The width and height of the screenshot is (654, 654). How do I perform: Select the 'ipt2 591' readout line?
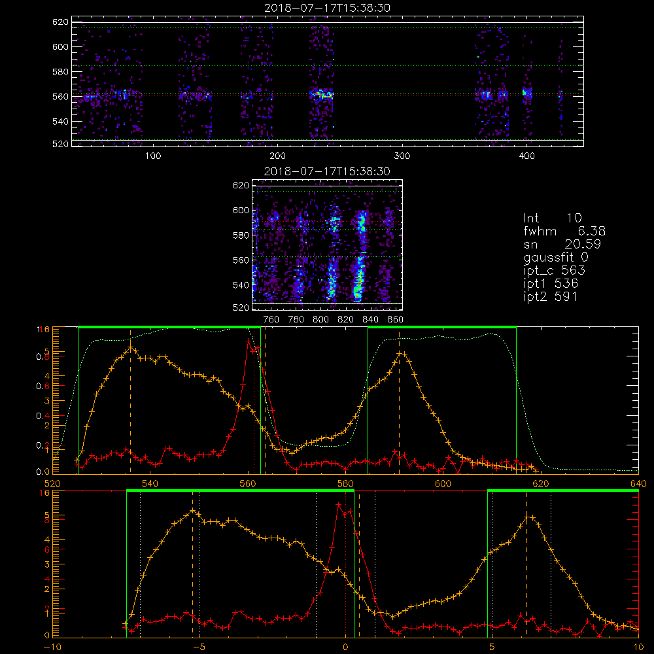[551, 297]
